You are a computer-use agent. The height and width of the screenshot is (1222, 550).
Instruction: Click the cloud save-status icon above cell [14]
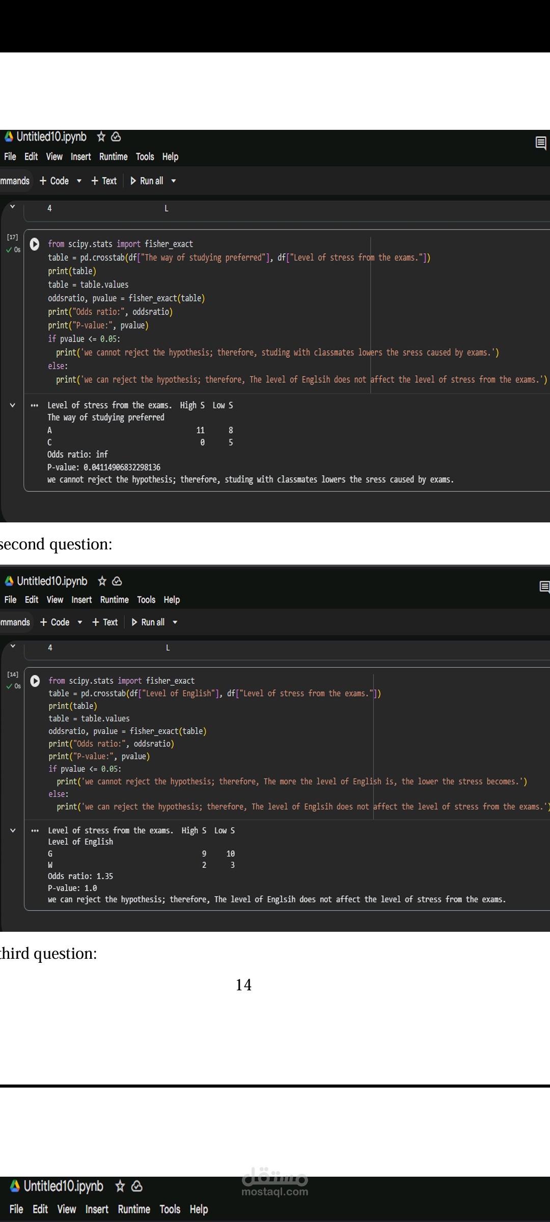117,581
